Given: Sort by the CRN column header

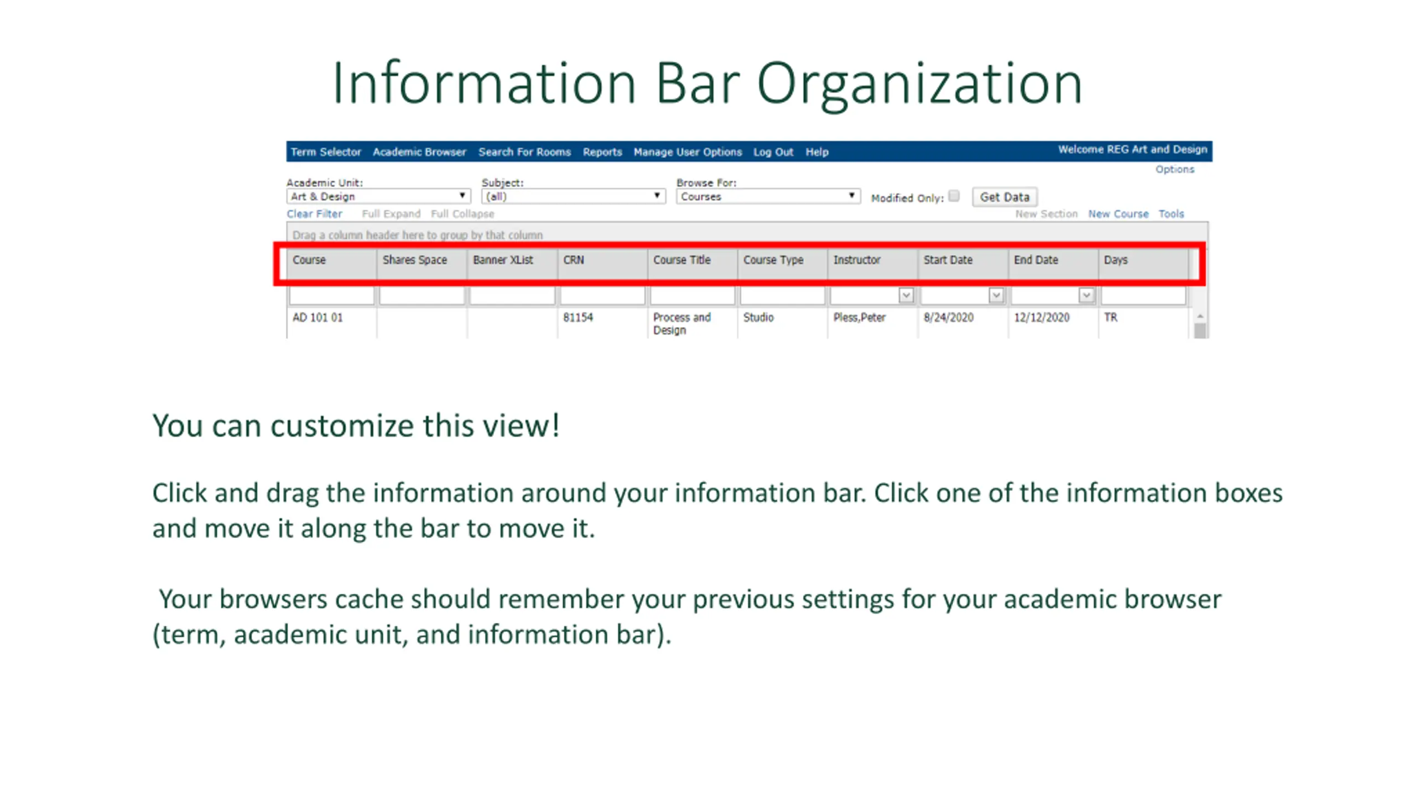Looking at the screenshot, I should (x=602, y=264).
